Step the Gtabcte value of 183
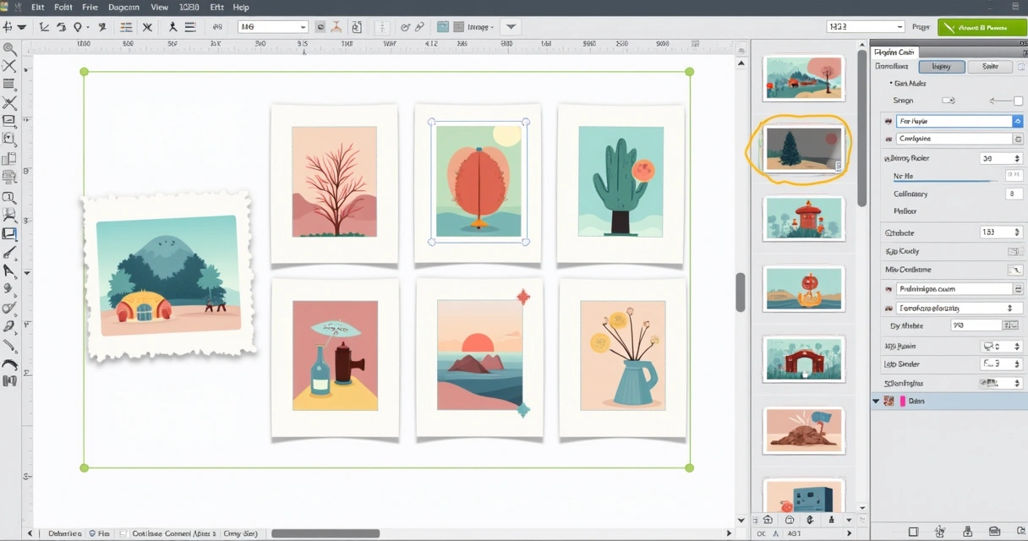The height and width of the screenshot is (541, 1028). click(x=1015, y=232)
